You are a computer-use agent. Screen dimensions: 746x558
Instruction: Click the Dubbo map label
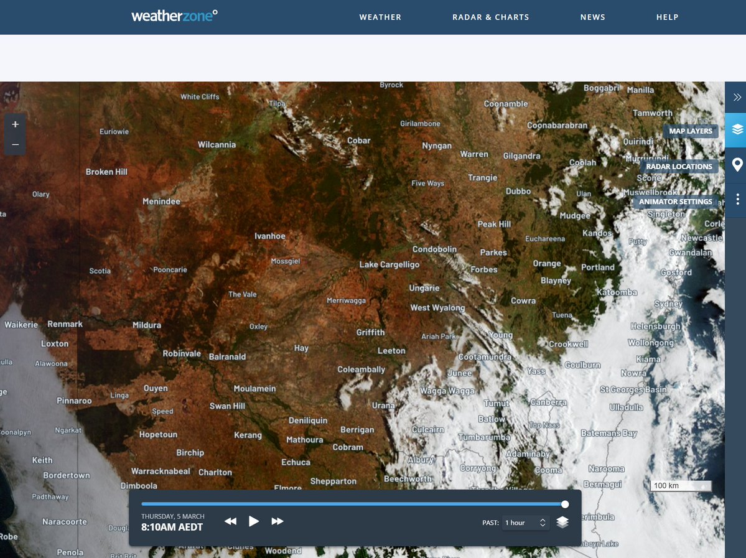tap(518, 191)
